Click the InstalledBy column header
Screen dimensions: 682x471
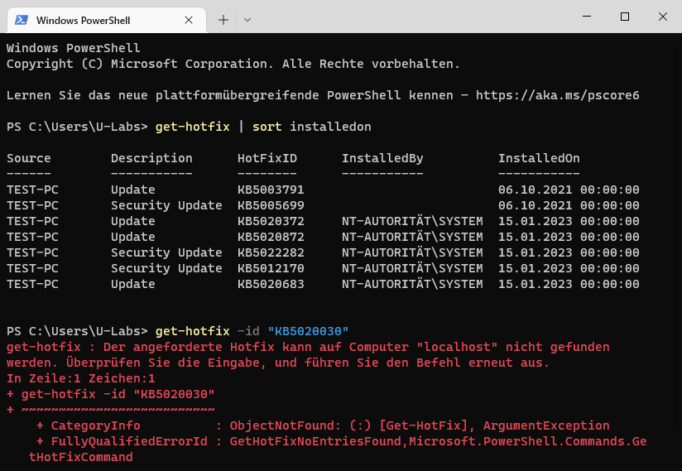(x=382, y=158)
